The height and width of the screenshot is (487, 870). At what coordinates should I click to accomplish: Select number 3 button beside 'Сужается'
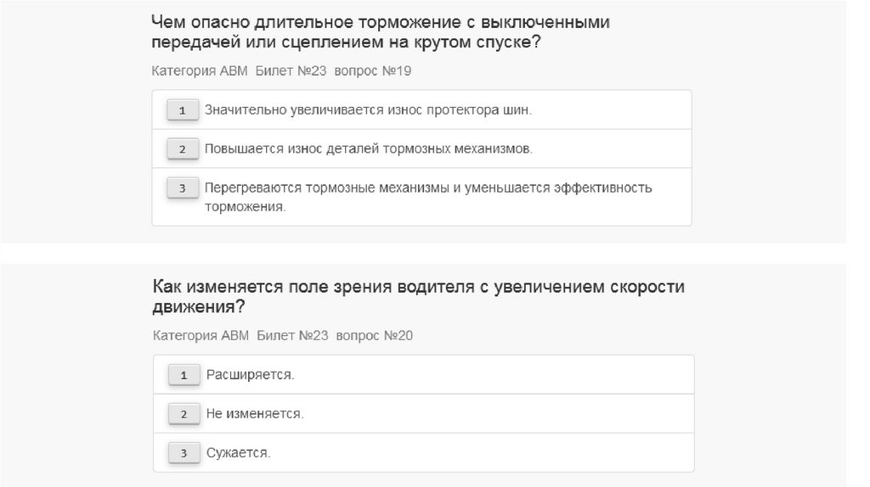coord(184,454)
